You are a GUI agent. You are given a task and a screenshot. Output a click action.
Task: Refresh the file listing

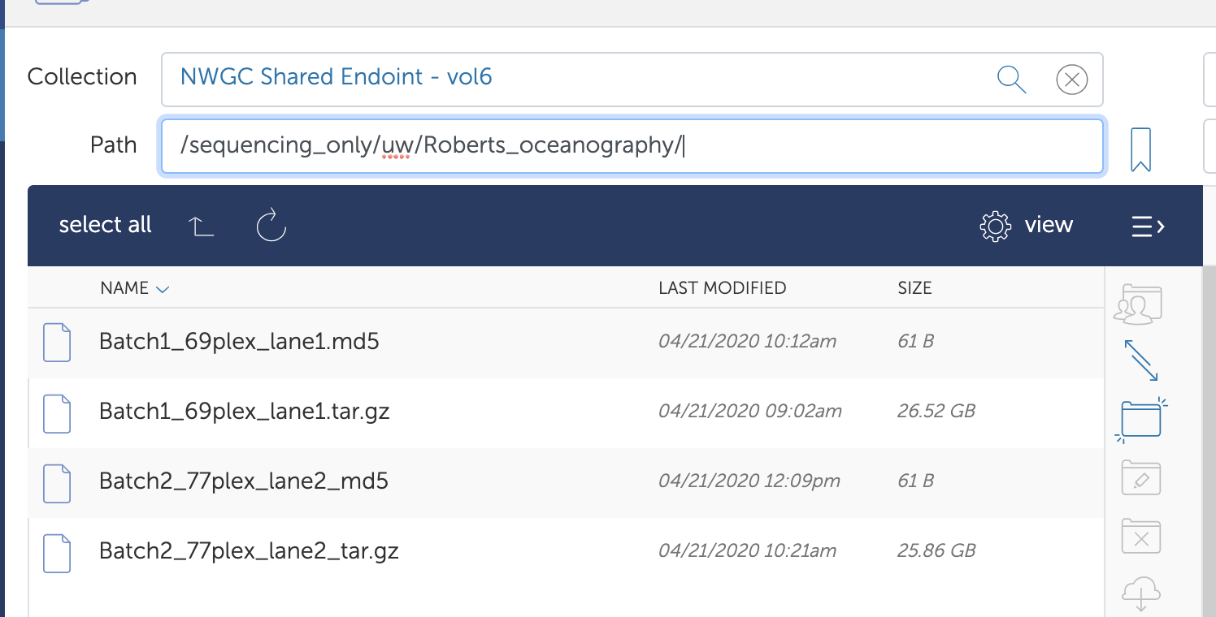pos(271,226)
